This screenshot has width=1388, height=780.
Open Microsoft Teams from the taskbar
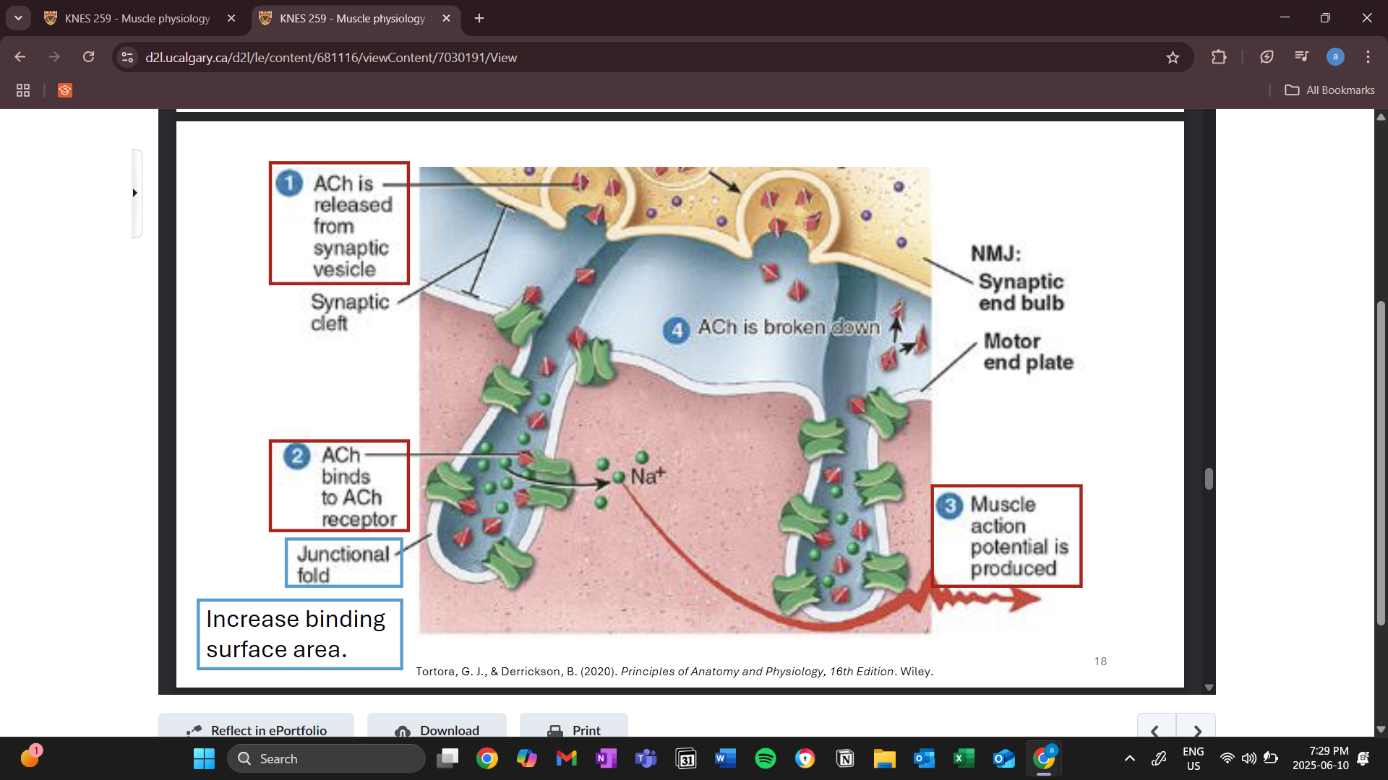coord(646,758)
